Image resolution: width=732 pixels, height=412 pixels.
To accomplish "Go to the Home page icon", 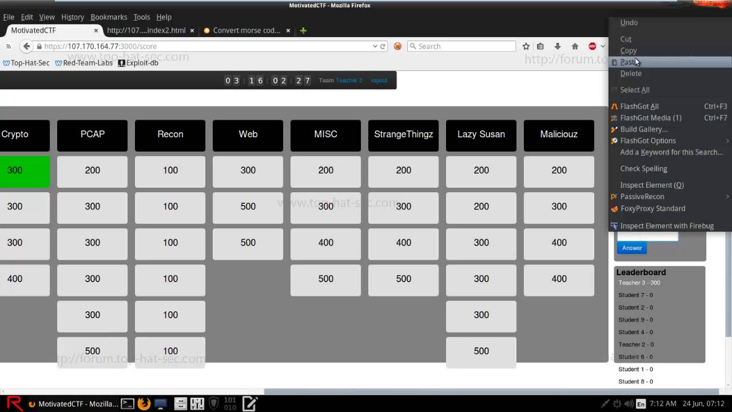I will pyautogui.click(x=575, y=46).
